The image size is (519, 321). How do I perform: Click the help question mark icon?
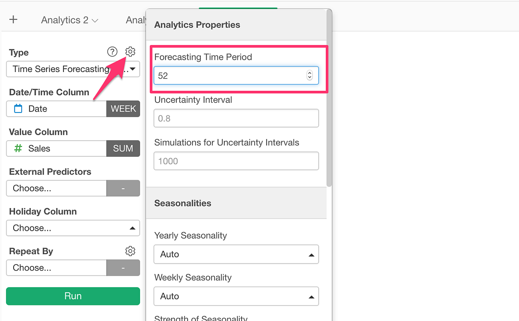(112, 52)
